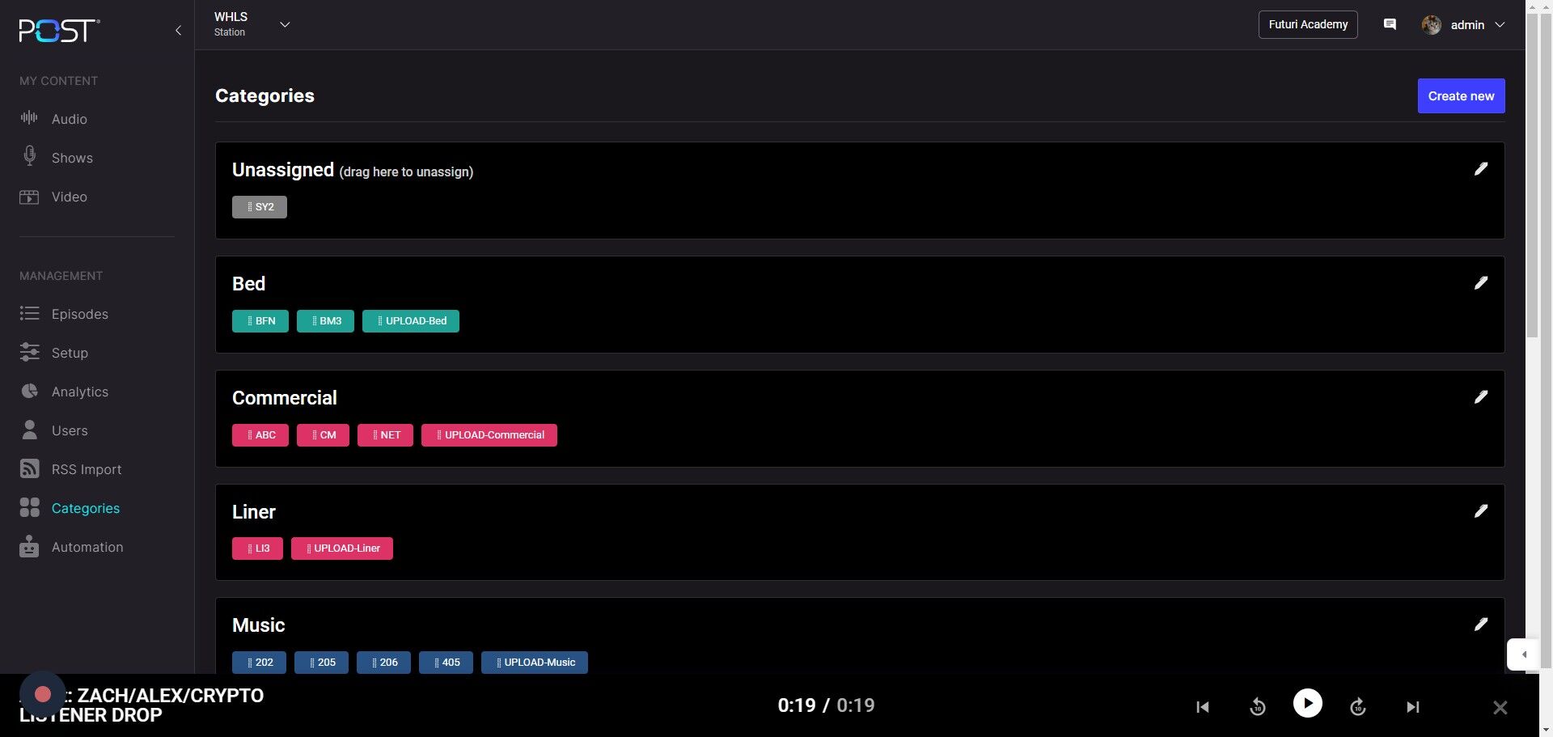Expand the side panel arrow tab
Image resolution: width=1553 pixels, height=737 pixels.
coord(1523,654)
